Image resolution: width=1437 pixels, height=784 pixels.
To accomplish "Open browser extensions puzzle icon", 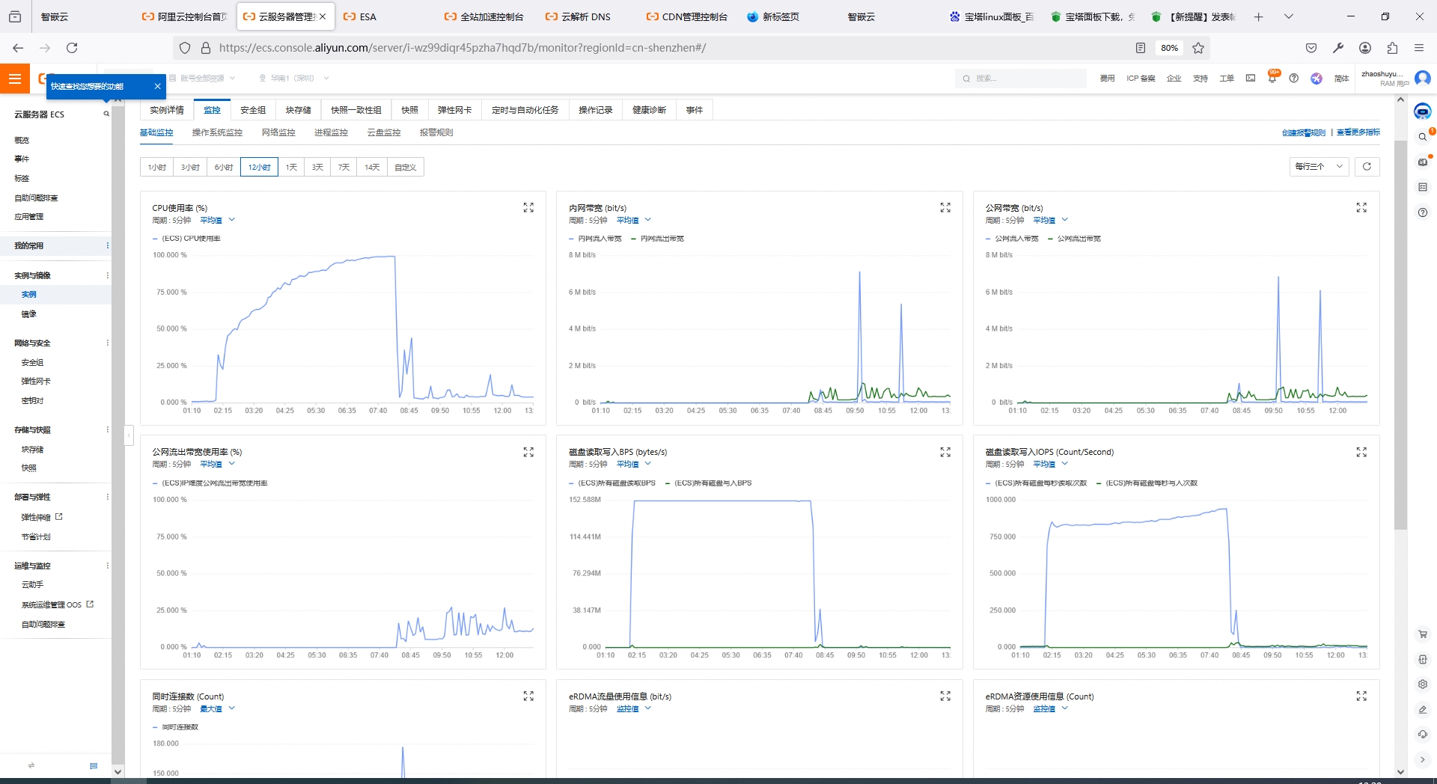I will [1392, 48].
